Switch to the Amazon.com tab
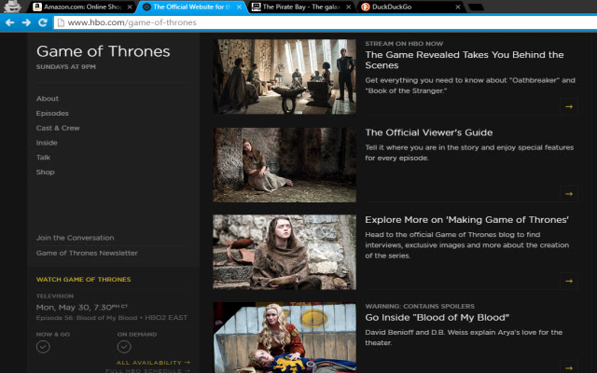 tap(82, 7)
